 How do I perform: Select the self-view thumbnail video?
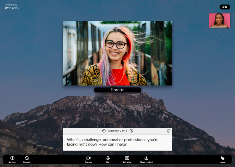(219, 21)
